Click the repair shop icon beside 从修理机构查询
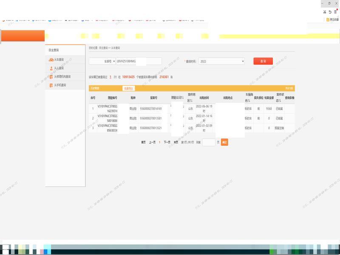Viewport: 340px width, 255px height. pos(51,77)
